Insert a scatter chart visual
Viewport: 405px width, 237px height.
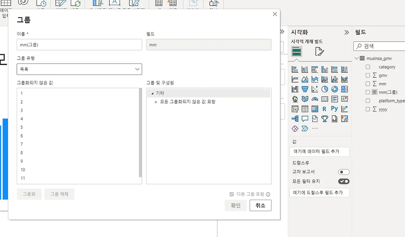click(x=315, y=89)
